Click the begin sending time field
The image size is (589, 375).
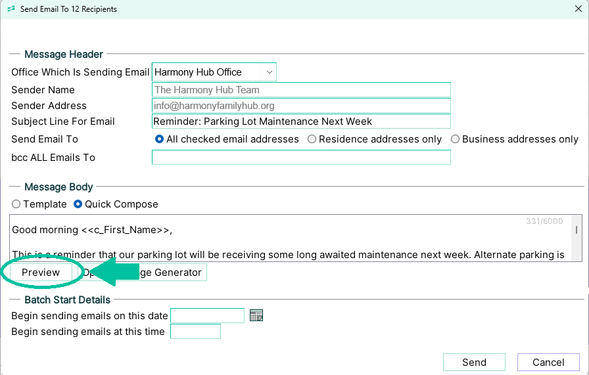pyautogui.click(x=195, y=332)
